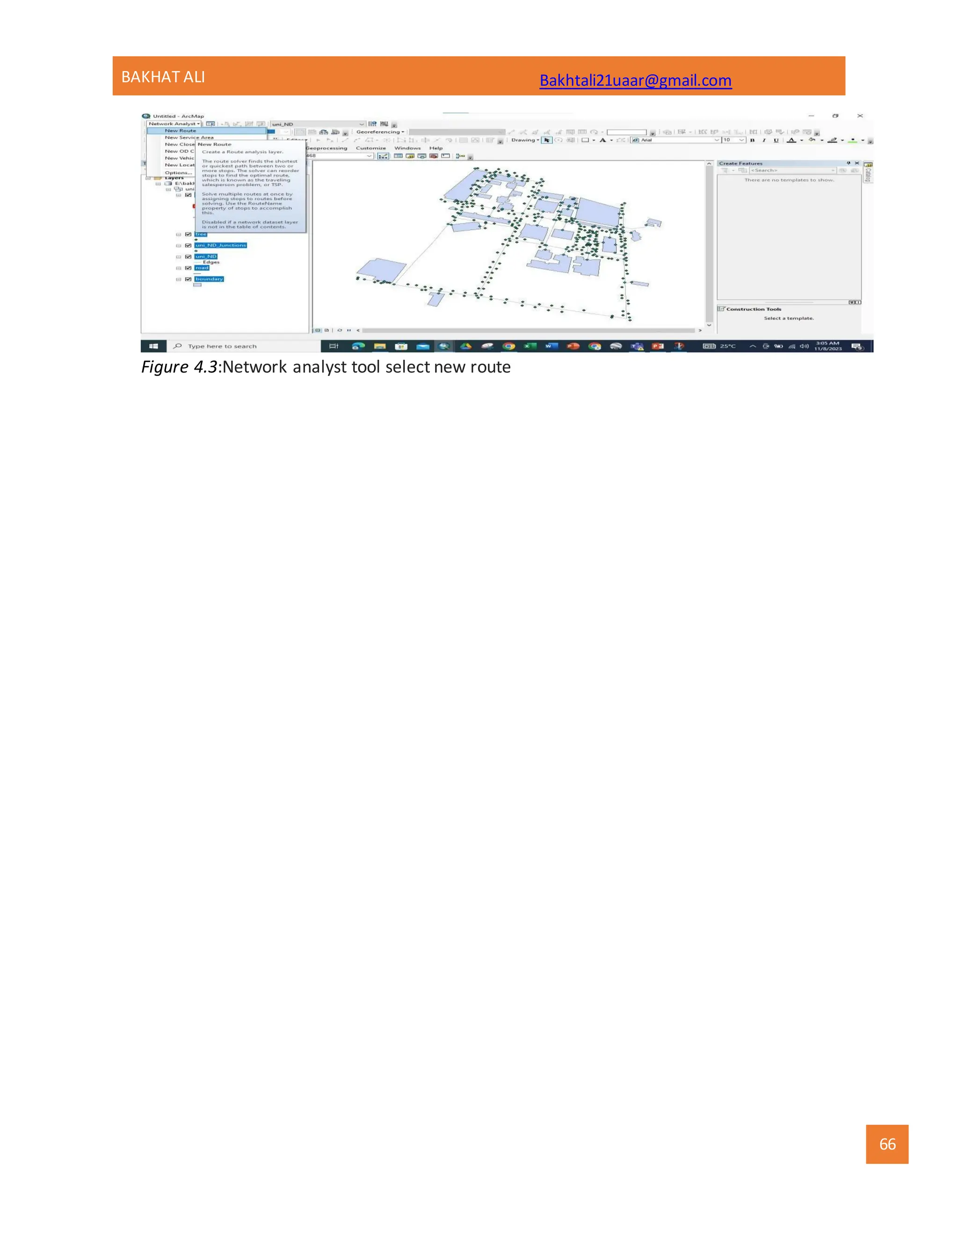The width and height of the screenshot is (958, 1240).
Task: Collapse the boundary layer expander
Action: point(179,279)
